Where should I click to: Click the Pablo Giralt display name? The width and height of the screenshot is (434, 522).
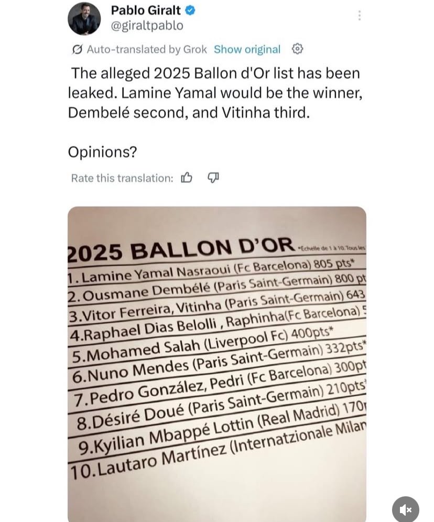[146, 10]
